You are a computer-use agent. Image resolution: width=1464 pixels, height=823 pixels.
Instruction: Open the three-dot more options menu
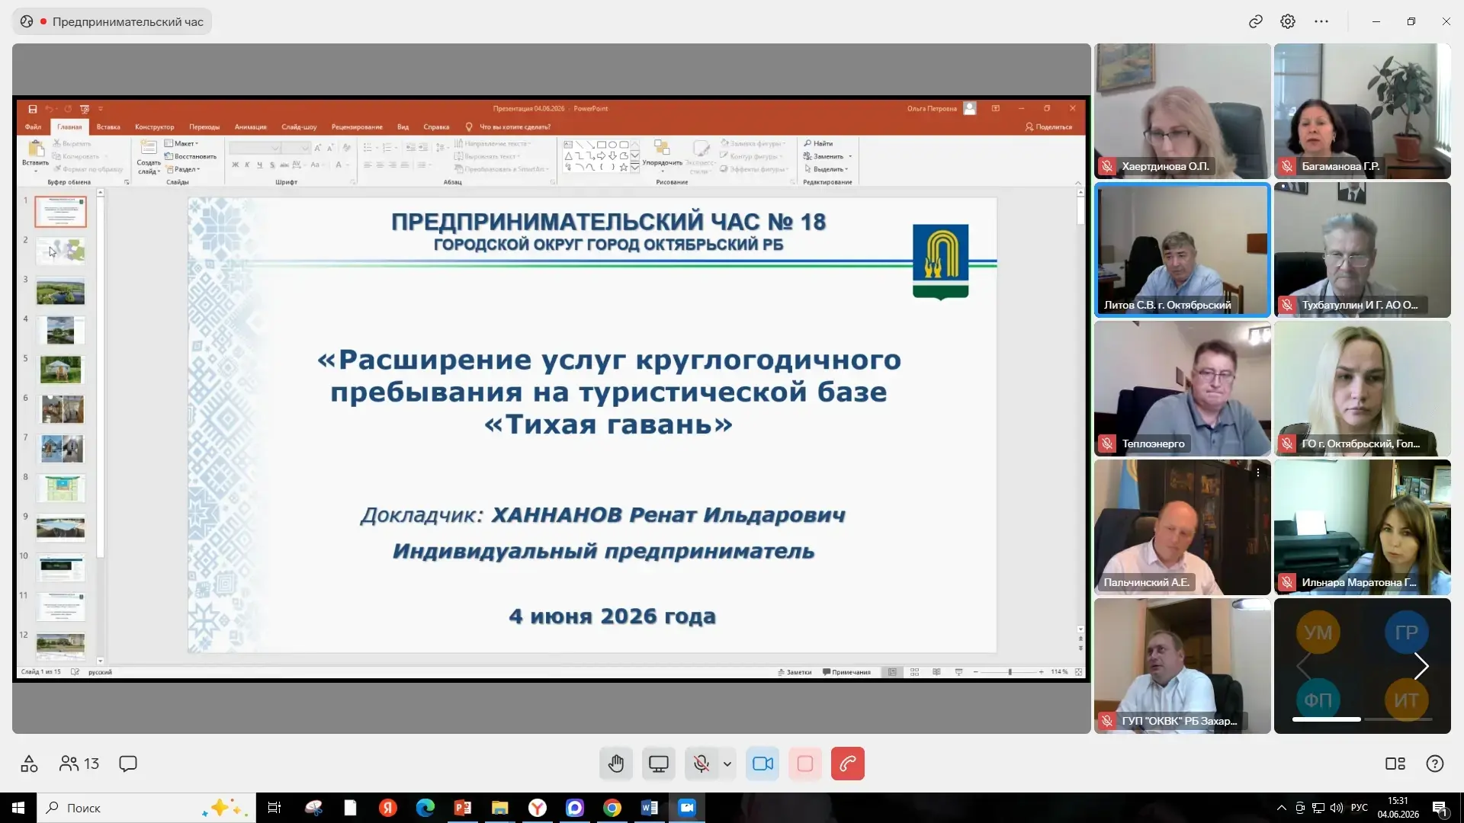[x=1321, y=21]
